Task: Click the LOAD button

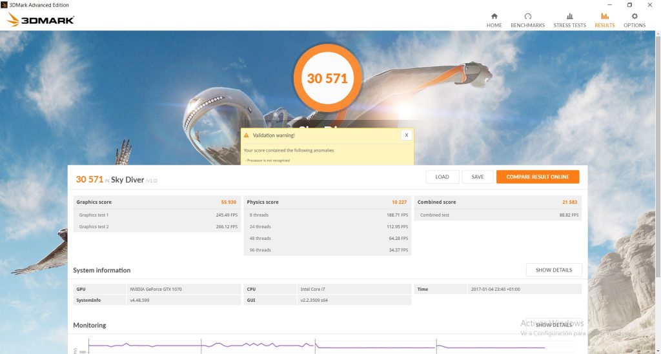Action: click(x=442, y=177)
